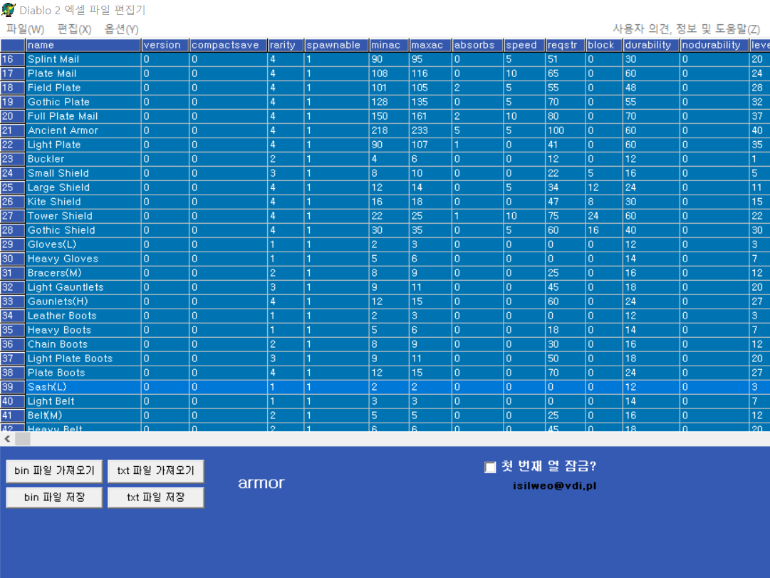Click the Gauntlets(H) name cell
Screen dimensions: 770x578
point(83,301)
